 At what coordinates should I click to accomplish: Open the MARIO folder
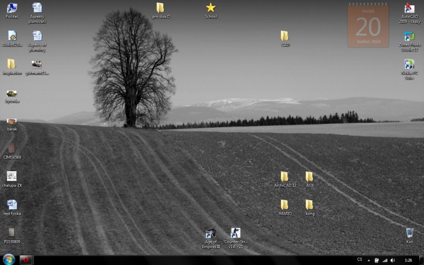(x=285, y=205)
